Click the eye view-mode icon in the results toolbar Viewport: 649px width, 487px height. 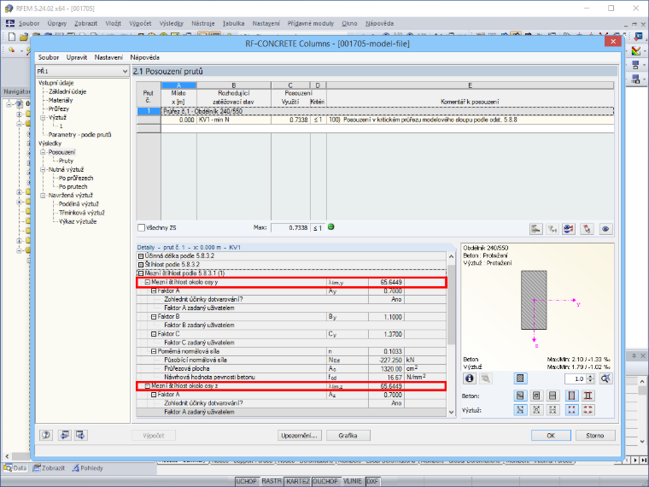tap(605, 229)
